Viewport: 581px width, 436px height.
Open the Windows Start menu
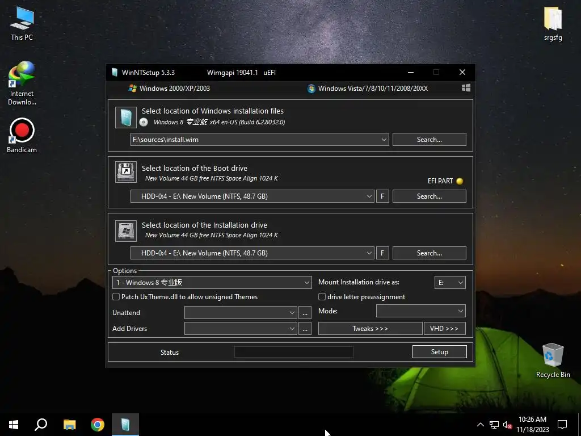(14, 425)
